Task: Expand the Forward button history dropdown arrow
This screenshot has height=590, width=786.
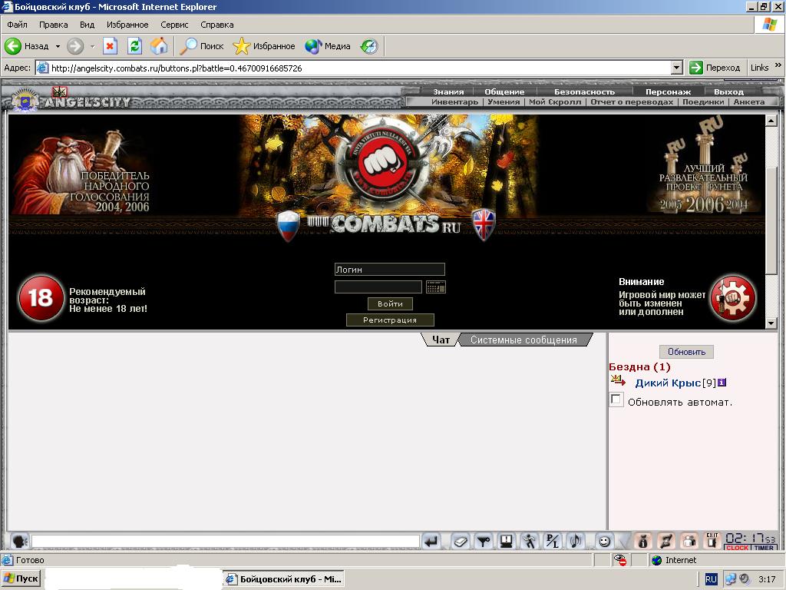Action: pyautogui.click(x=92, y=46)
